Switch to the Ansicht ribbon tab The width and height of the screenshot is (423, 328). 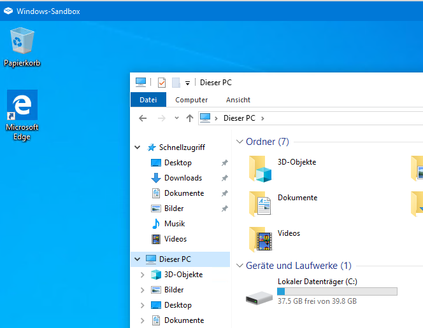point(238,100)
